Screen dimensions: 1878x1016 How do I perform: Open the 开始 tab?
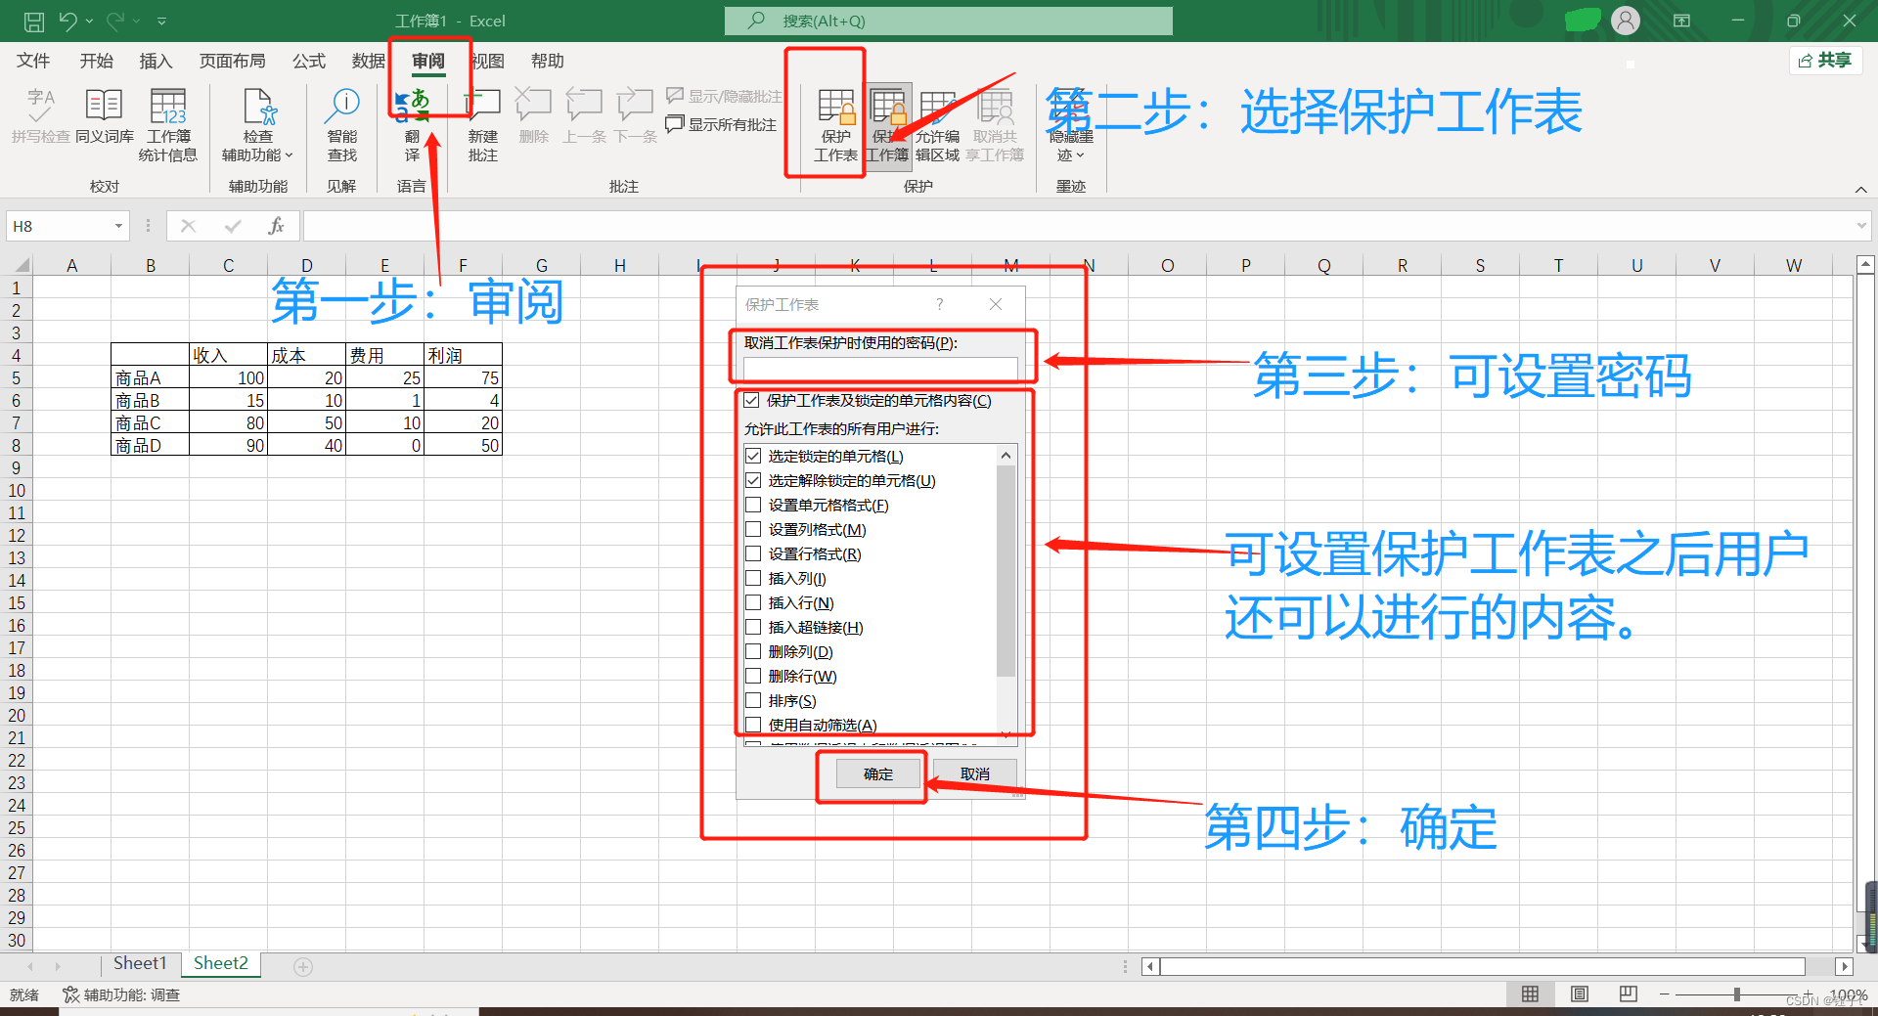pos(97,61)
